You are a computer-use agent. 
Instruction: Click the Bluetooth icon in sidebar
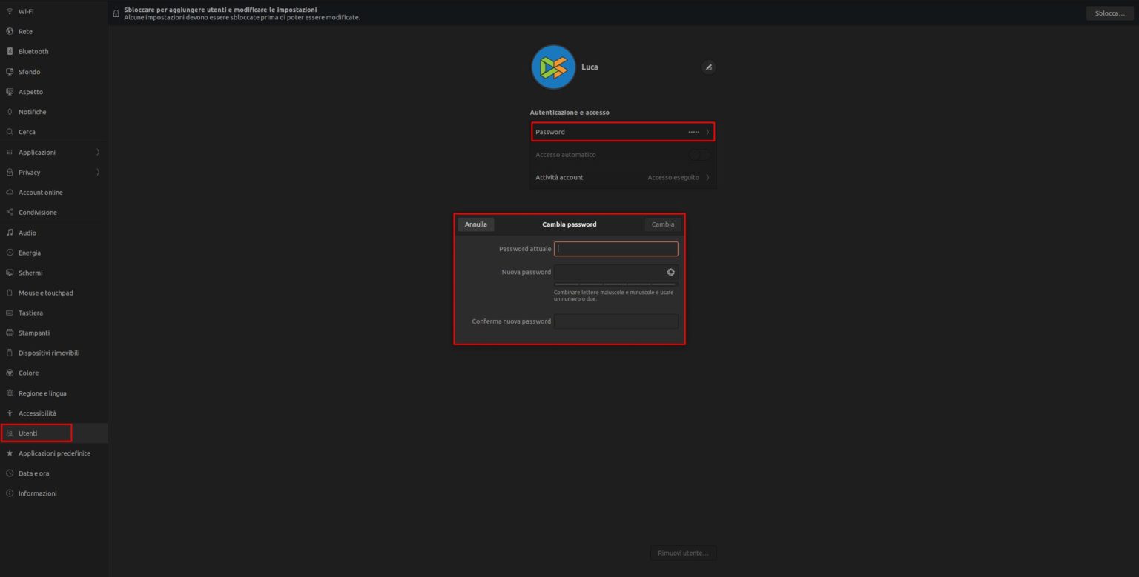pos(10,52)
